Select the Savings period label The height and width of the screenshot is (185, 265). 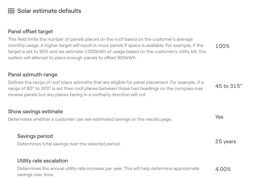pos(35,136)
